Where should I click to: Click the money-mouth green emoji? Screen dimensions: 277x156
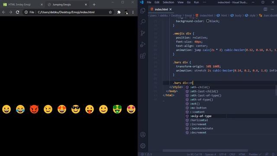(117, 109)
